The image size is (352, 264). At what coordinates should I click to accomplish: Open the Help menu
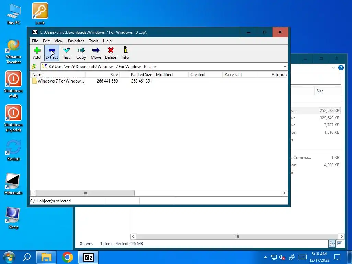[107, 41]
